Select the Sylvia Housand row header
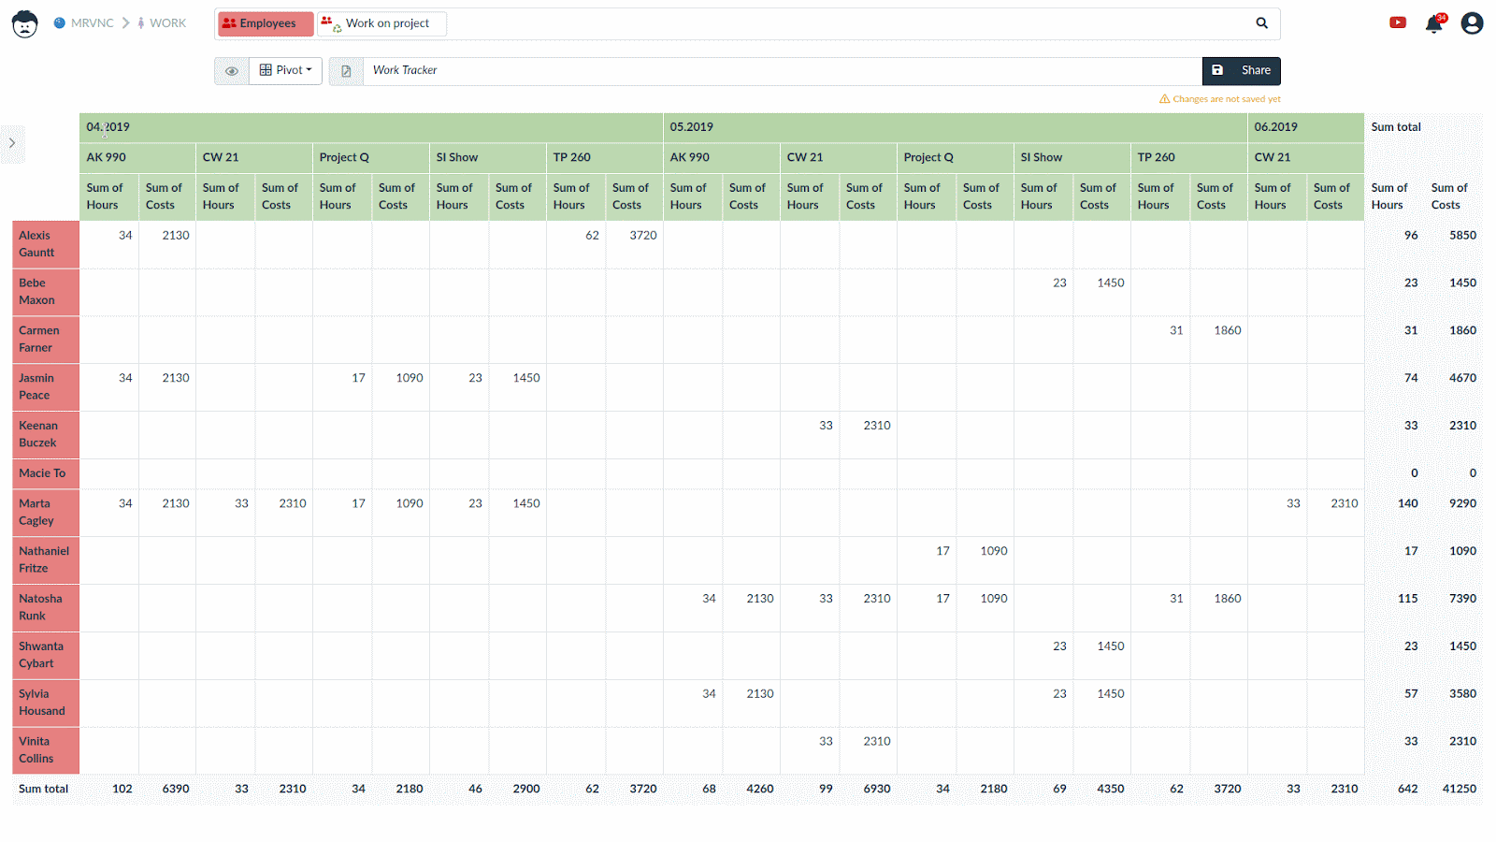Screen dimensions: 1496x842 [x=46, y=704]
